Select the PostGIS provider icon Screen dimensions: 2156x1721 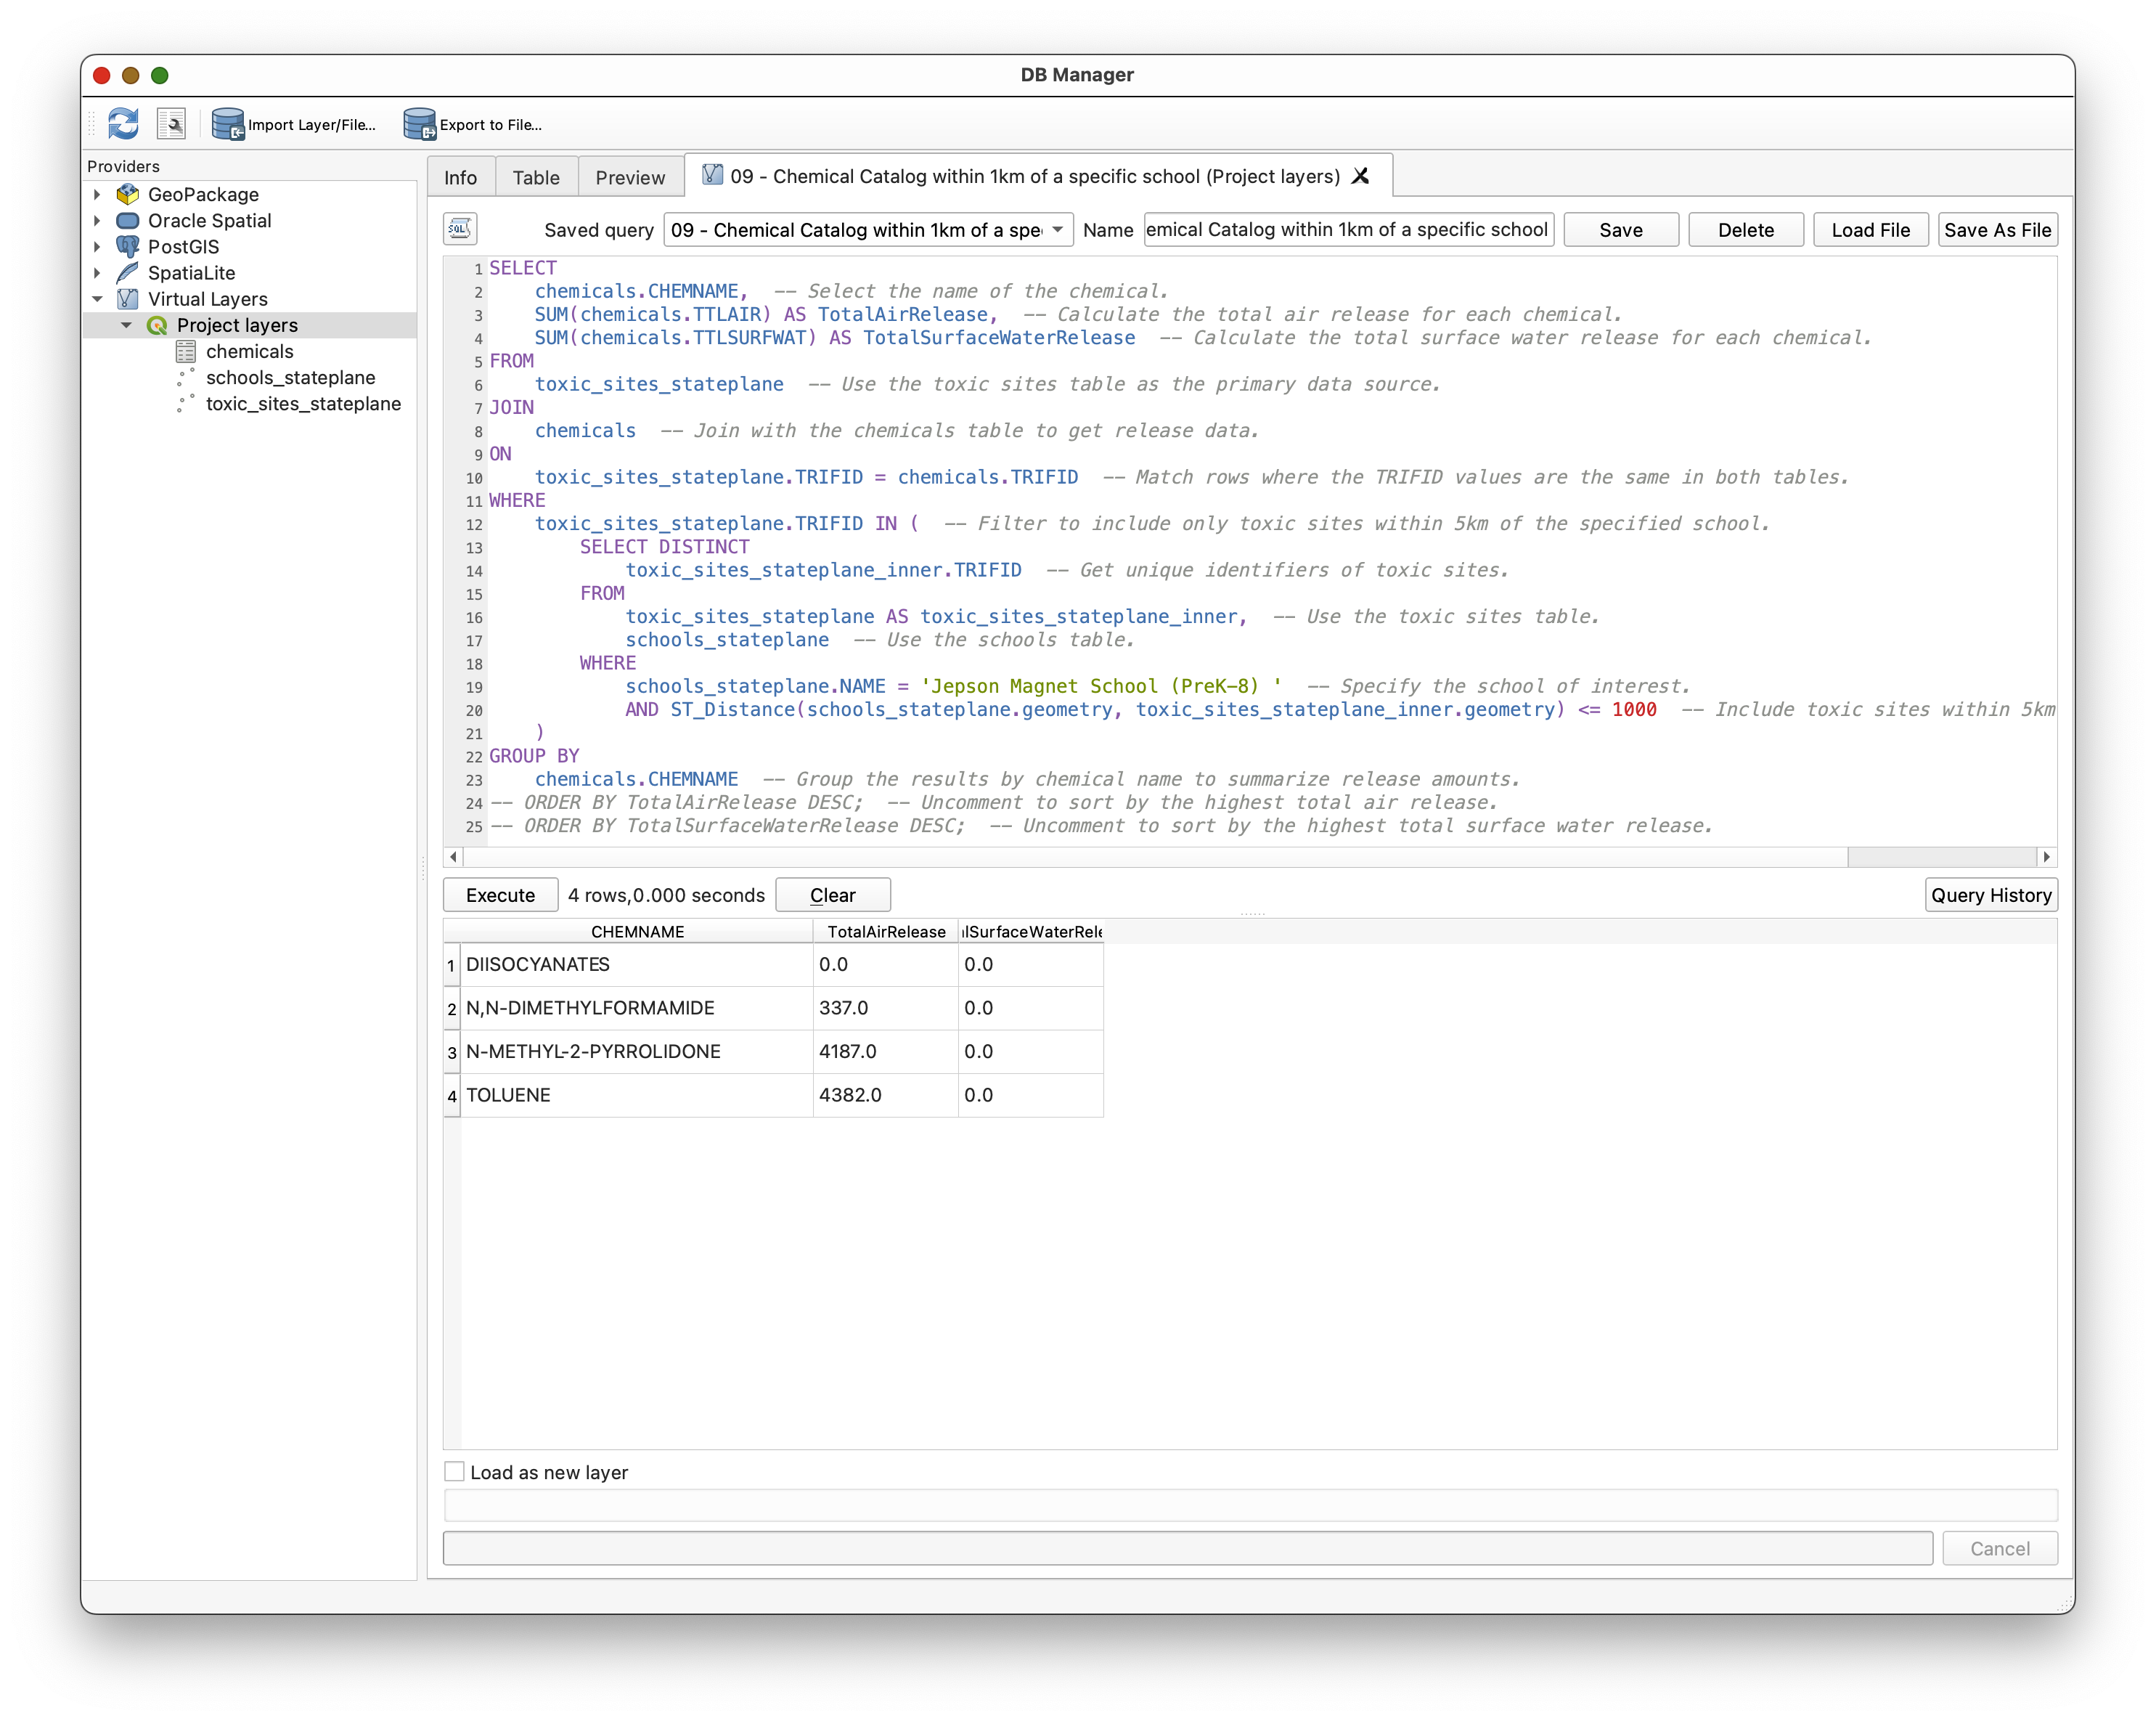[128, 246]
